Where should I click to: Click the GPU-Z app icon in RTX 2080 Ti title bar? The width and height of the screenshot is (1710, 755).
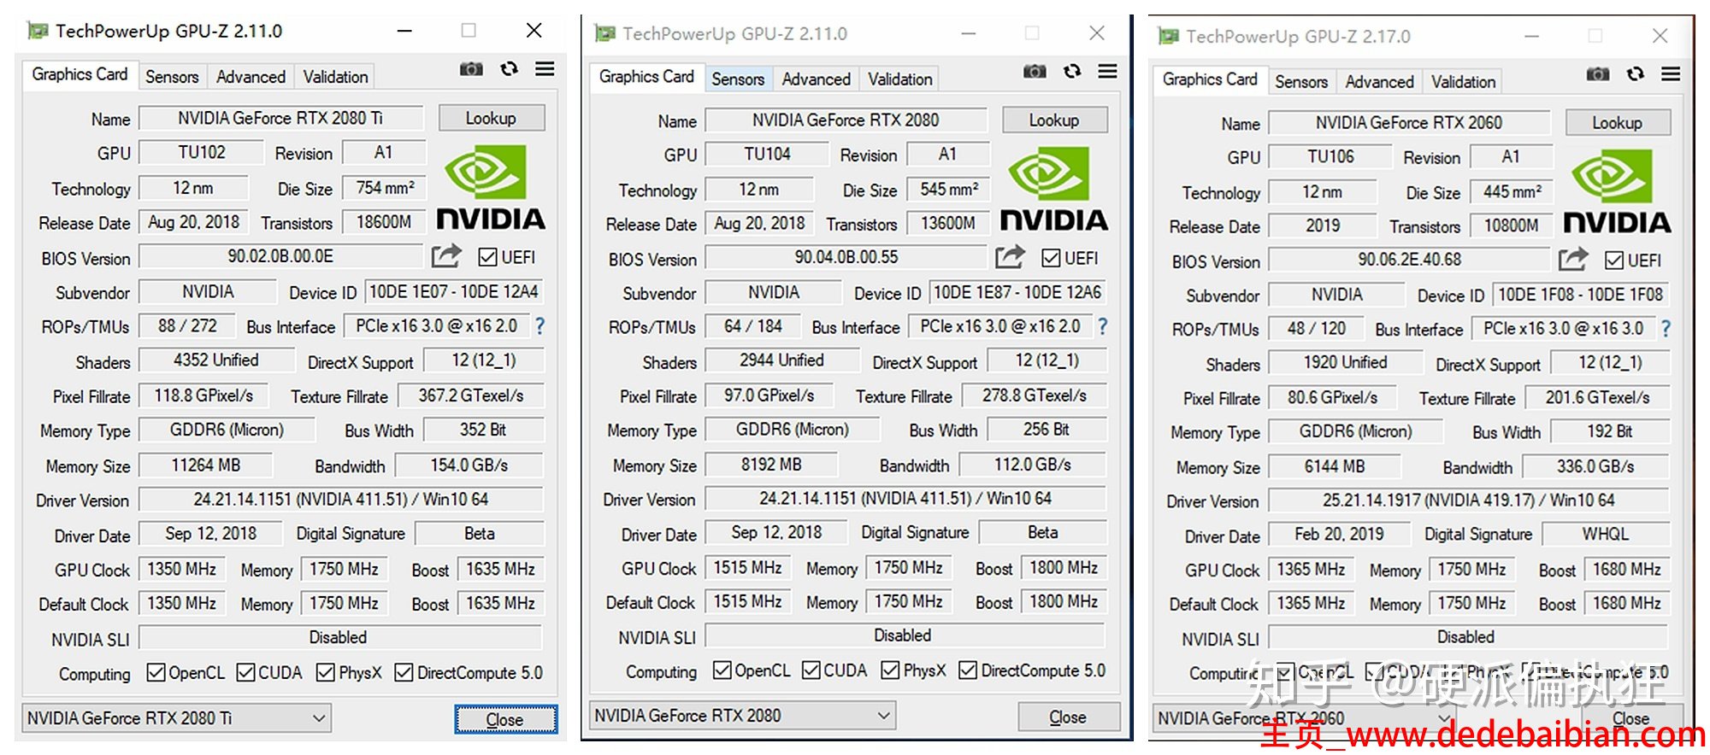pyautogui.click(x=38, y=32)
